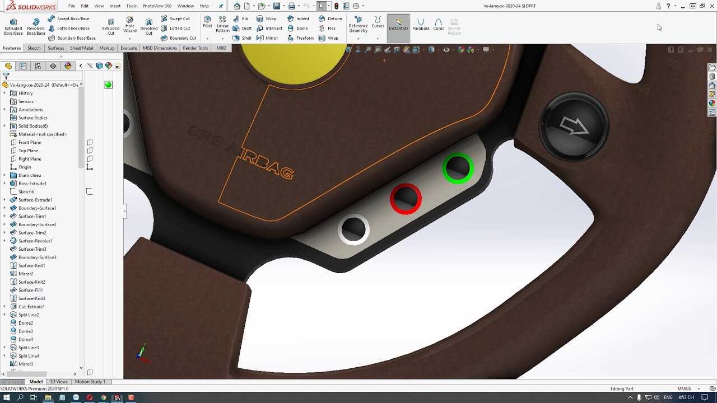The height and width of the screenshot is (403, 717).
Task: Select the Indent tool
Action: point(298,18)
